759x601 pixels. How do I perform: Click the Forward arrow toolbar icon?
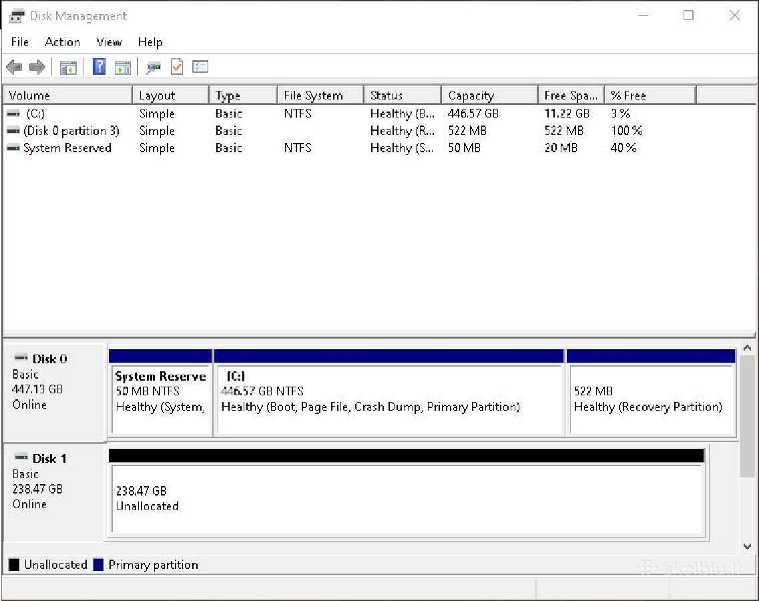tap(37, 67)
